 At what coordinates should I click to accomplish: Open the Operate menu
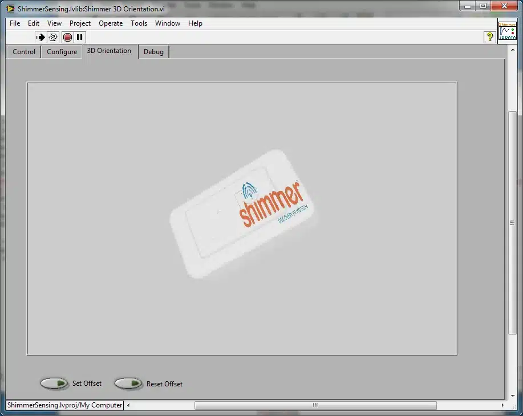pos(111,23)
